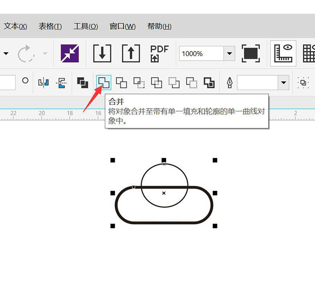
Task: Toggle the show grid button
Action: pos(309,53)
